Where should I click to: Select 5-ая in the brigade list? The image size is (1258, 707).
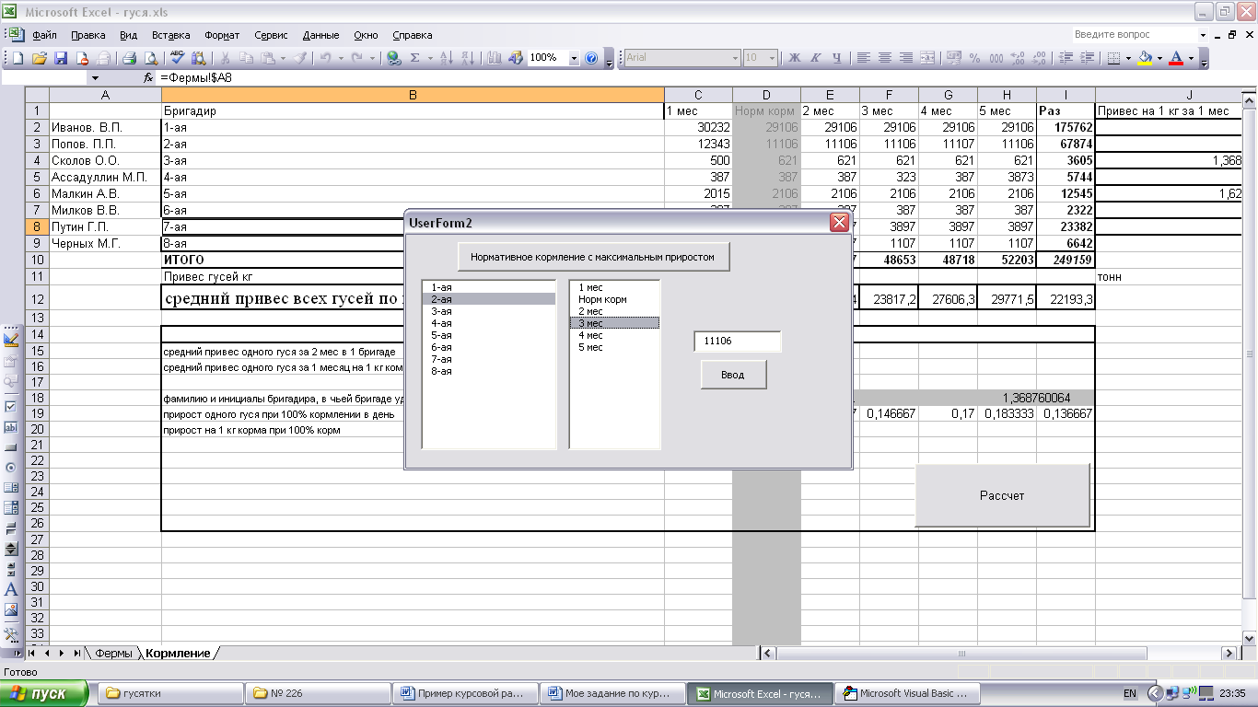(x=441, y=335)
